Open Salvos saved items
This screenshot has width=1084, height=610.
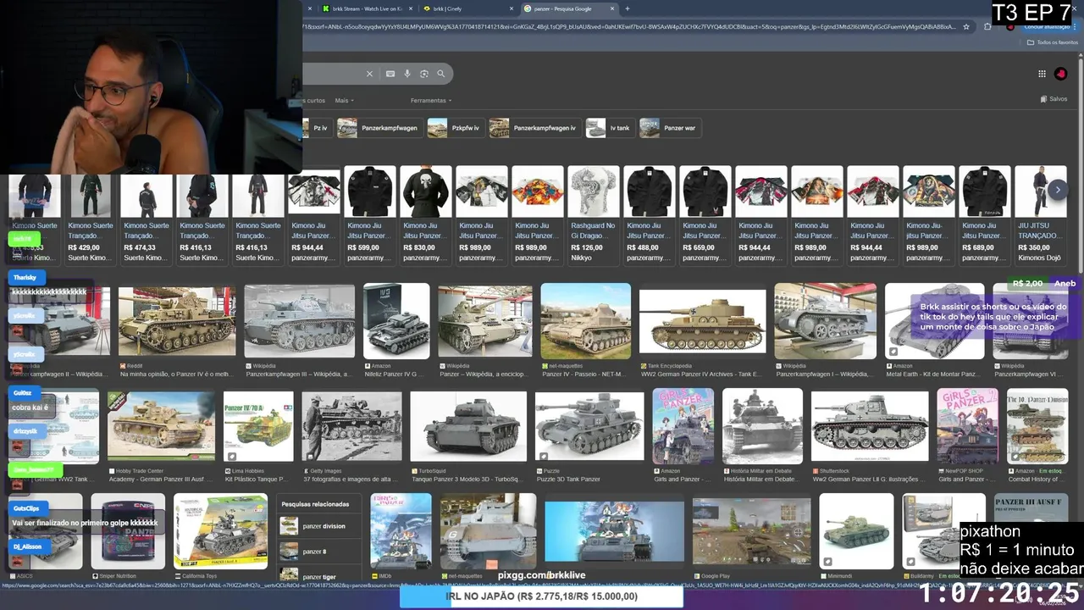pos(1054,99)
